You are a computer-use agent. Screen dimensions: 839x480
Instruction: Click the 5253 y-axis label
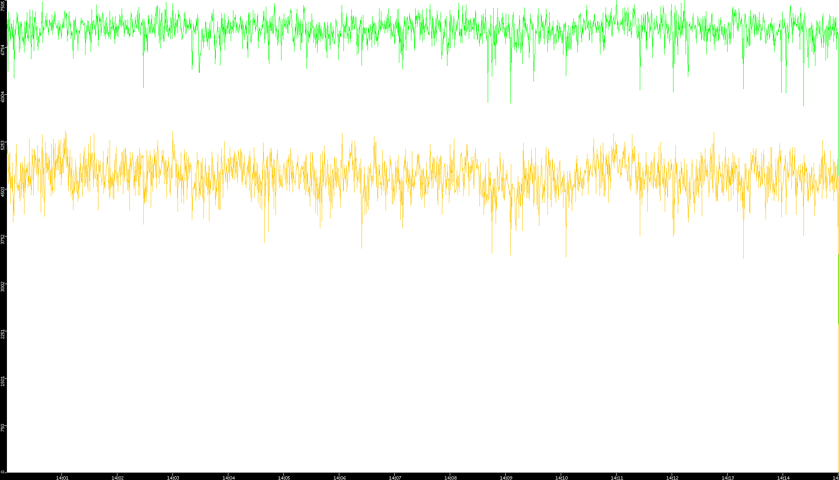click(3, 145)
